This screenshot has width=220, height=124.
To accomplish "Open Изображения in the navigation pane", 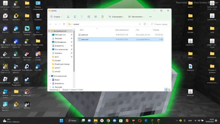I will point(60,42).
